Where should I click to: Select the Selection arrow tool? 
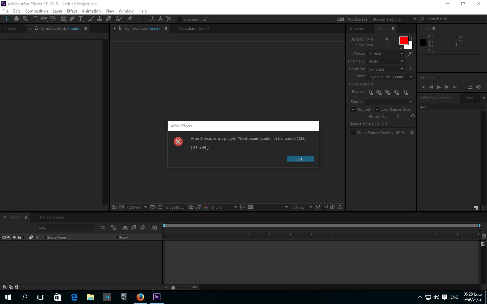coord(8,19)
